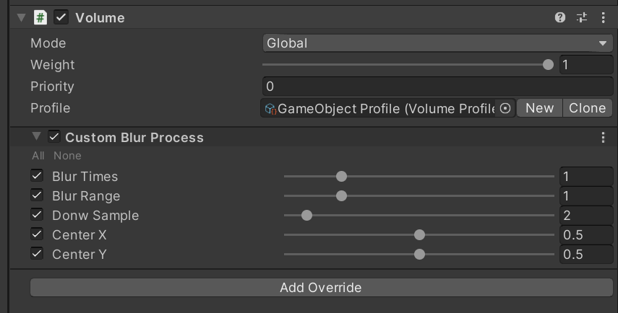Screen dimensions: 618x313
Task: Click the Priority input field
Action: click(438, 87)
